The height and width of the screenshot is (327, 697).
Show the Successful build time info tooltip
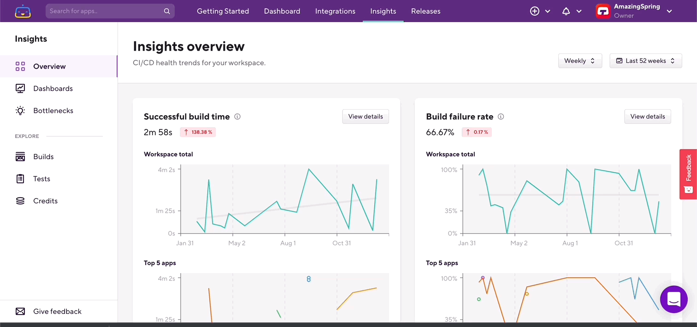(237, 117)
